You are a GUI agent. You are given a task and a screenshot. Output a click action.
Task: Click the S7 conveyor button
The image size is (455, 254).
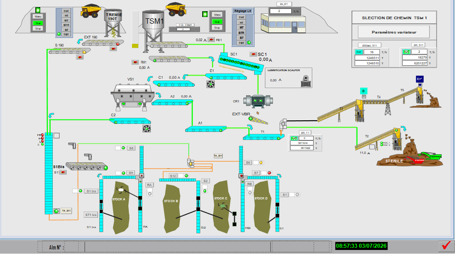[255, 173]
